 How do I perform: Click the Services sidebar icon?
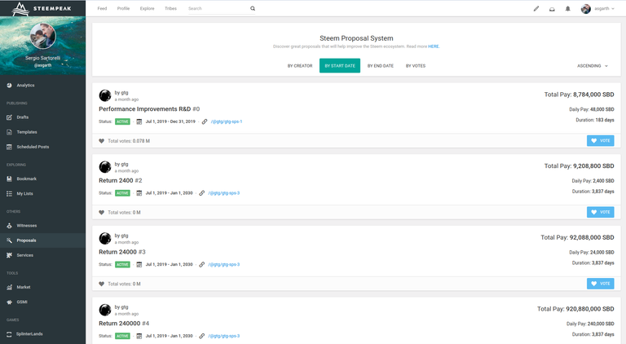coord(9,255)
